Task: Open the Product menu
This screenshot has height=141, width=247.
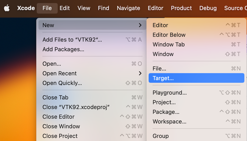Action: 181,8
